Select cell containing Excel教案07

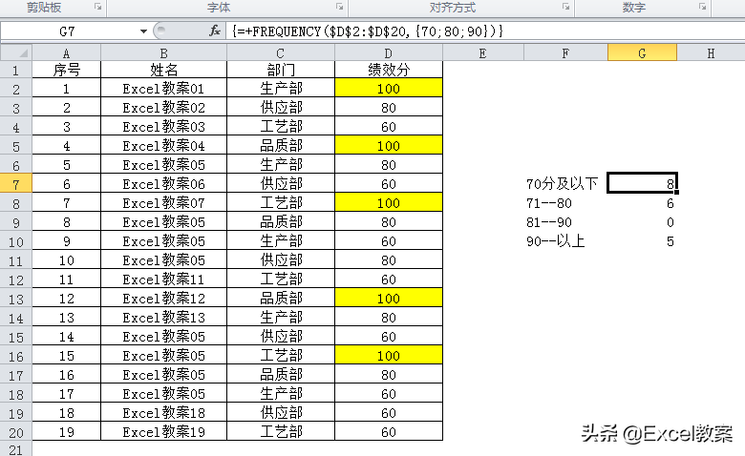pos(164,202)
